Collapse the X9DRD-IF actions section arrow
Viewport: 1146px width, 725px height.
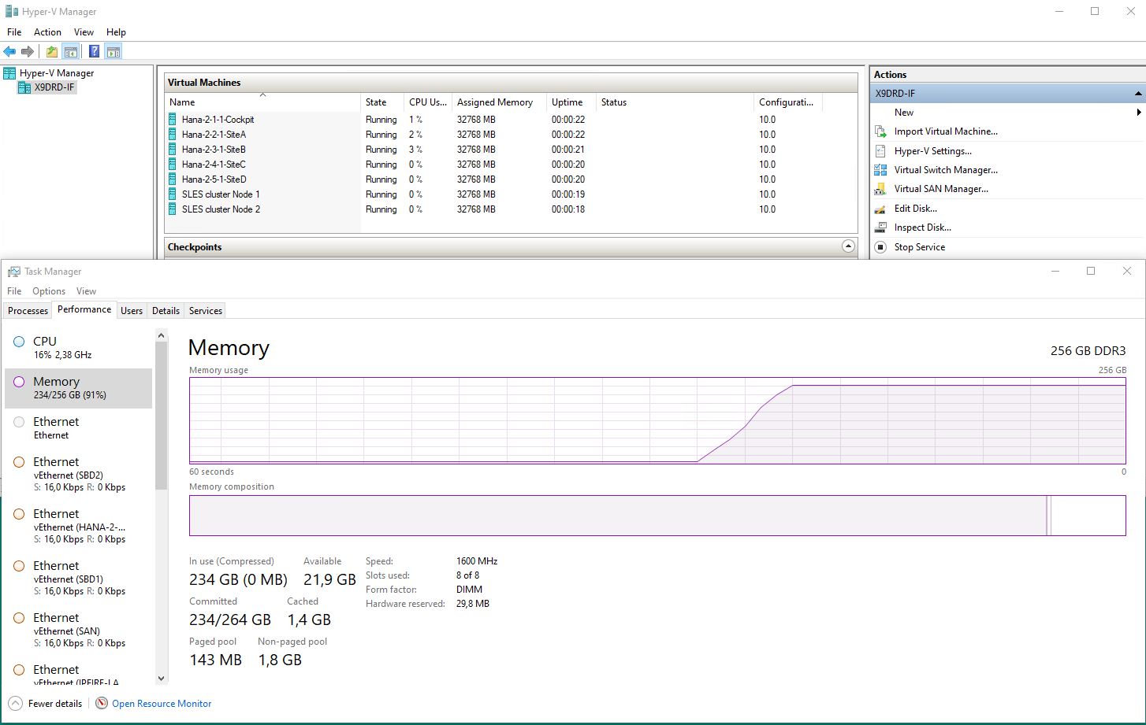pyautogui.click(x=1138, y=94)
